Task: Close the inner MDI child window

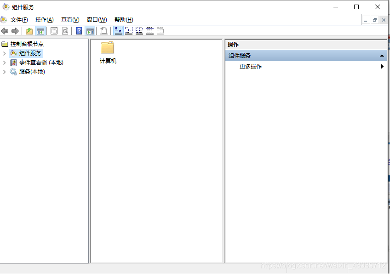Action: tap(384, 20)
